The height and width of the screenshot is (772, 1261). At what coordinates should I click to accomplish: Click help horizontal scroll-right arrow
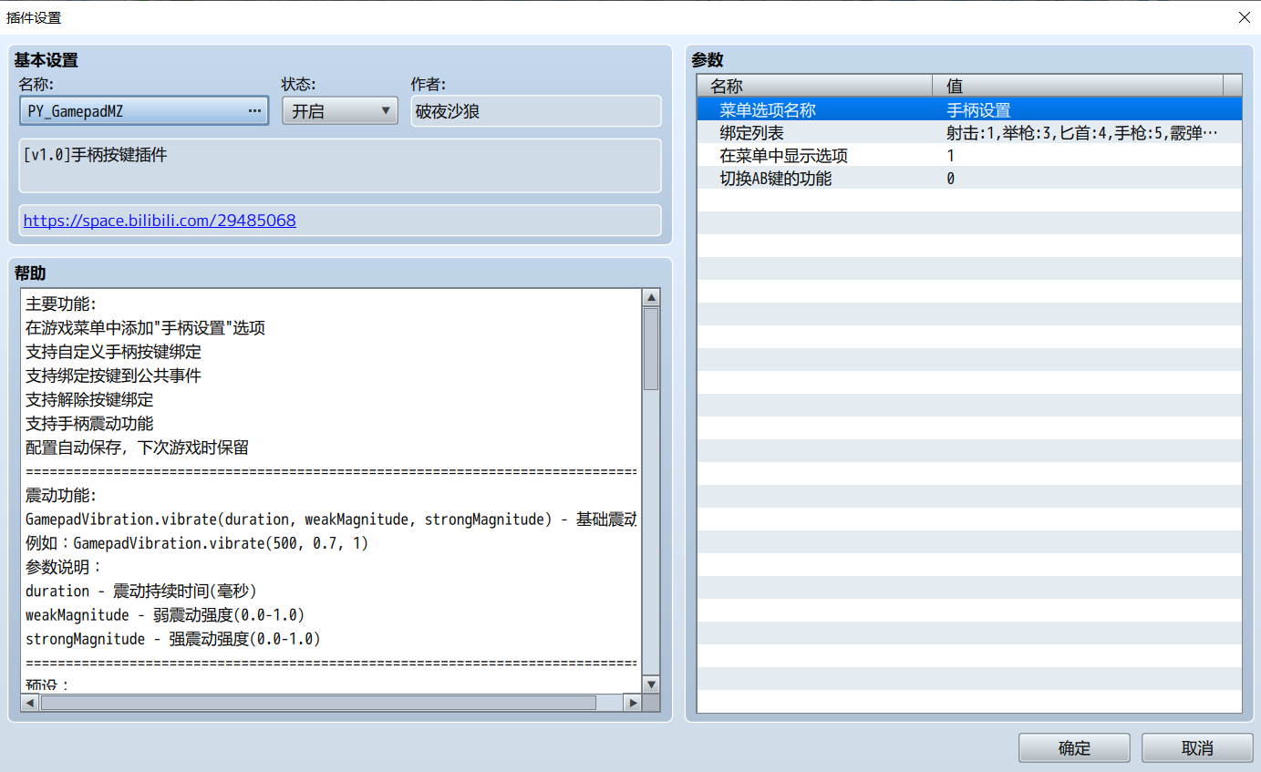(632, 703)
